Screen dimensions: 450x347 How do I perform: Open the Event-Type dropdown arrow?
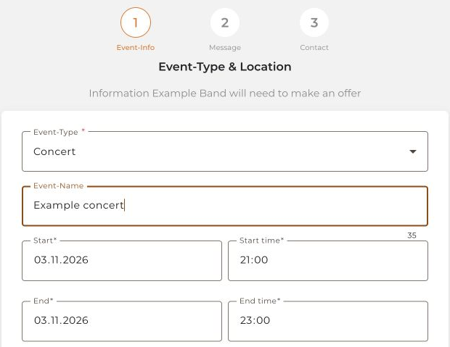(413, 151)
